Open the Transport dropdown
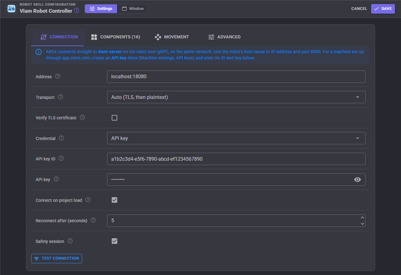The height and width of the screenshot is (275, 401). (x=236, y=97)
